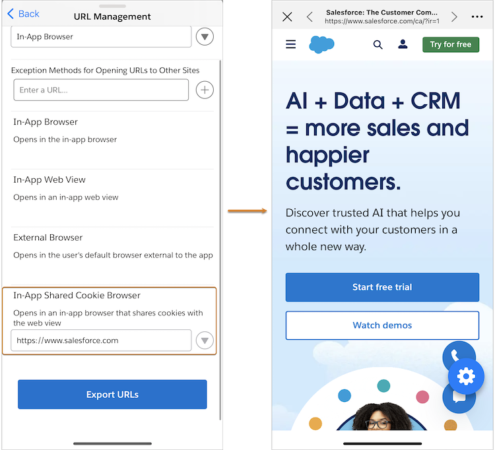Select the External Browser option
This screenshot has height=450, width=495.
click(x=48, y=238)
